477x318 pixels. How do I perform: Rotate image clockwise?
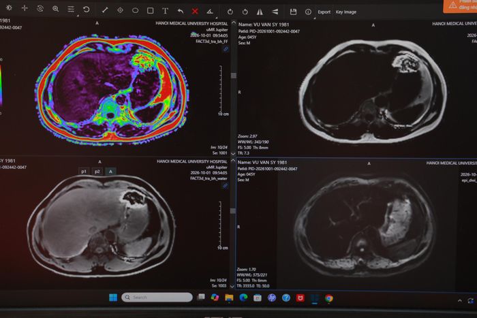pos(230,12)
